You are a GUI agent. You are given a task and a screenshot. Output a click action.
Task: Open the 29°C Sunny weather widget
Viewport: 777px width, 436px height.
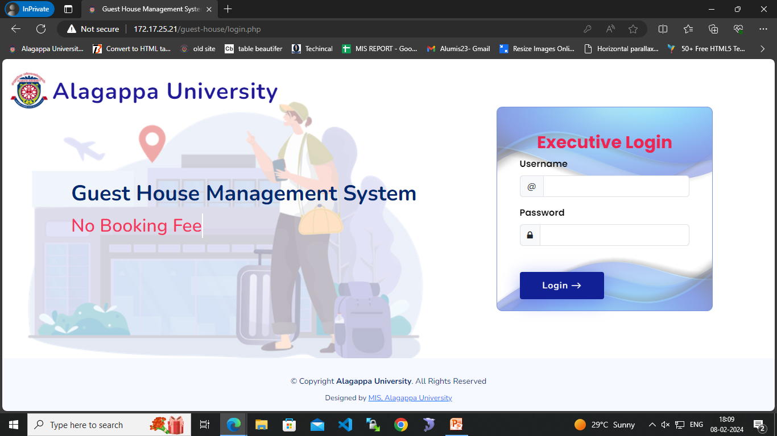(x=605, y=425)
